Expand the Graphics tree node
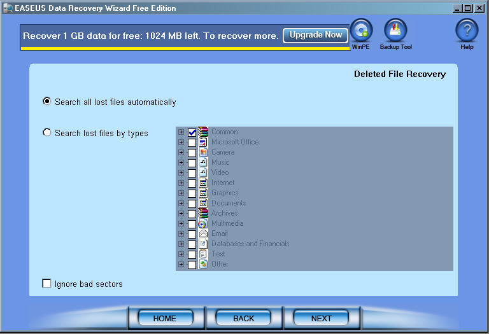The image size is (489, 334). (181, 193)
